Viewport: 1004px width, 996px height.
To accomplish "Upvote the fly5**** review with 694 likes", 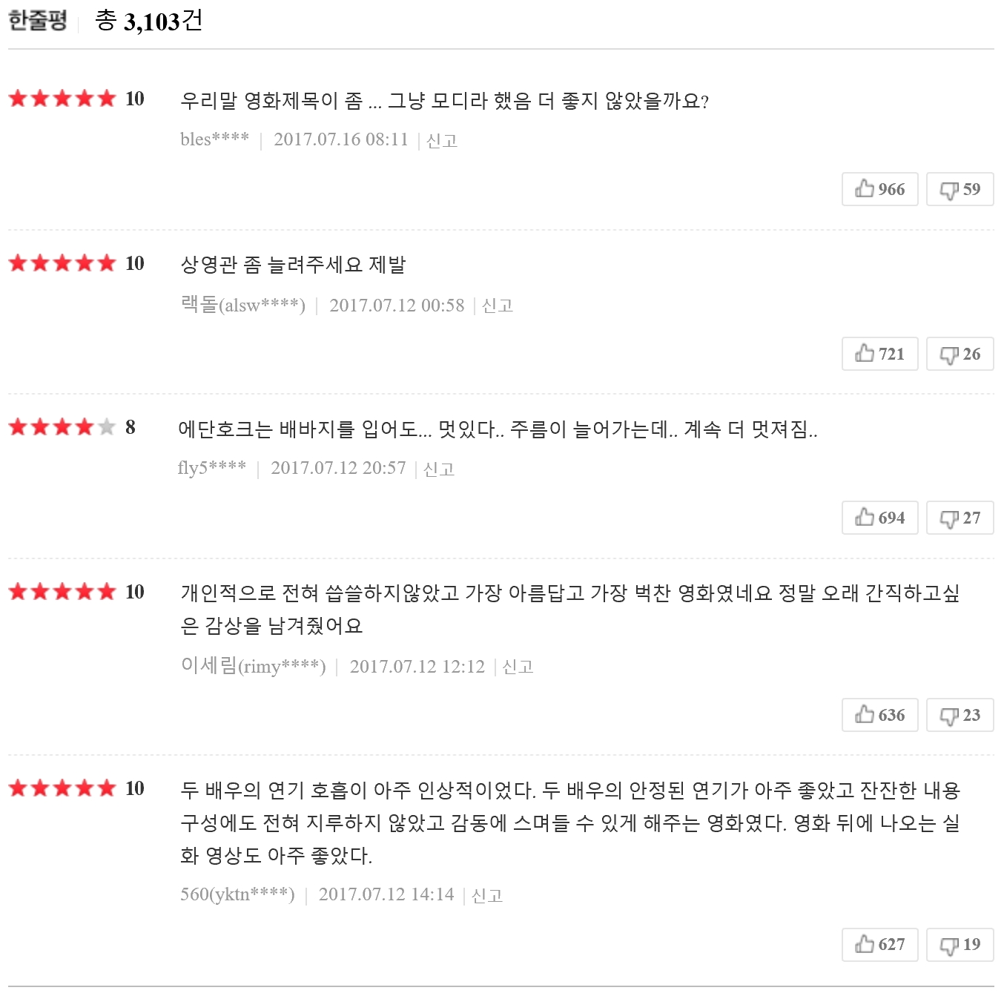I will [880, 518].
